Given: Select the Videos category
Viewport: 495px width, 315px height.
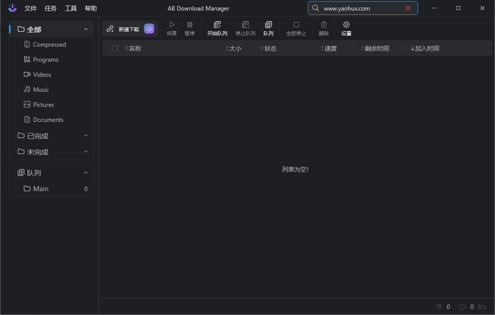Looking at the screenshot, I should pyautogui.click(x=42, y=74).
